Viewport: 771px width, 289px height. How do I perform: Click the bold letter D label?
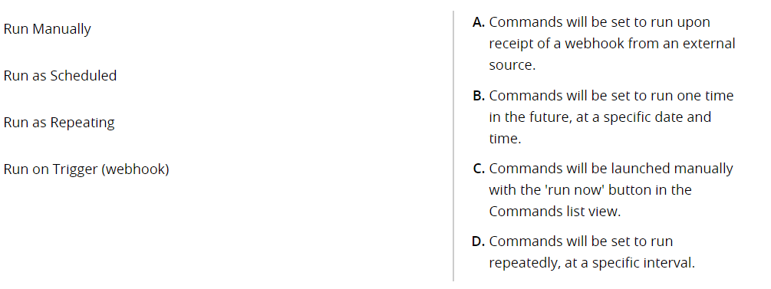coord(479,241)
